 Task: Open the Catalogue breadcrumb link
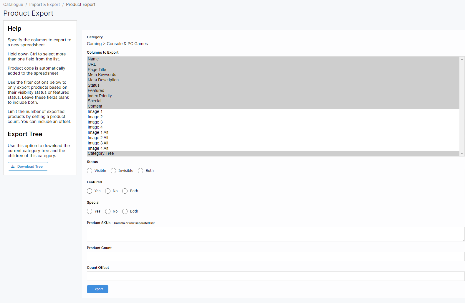pyautogui.click(x=13, y=4)
